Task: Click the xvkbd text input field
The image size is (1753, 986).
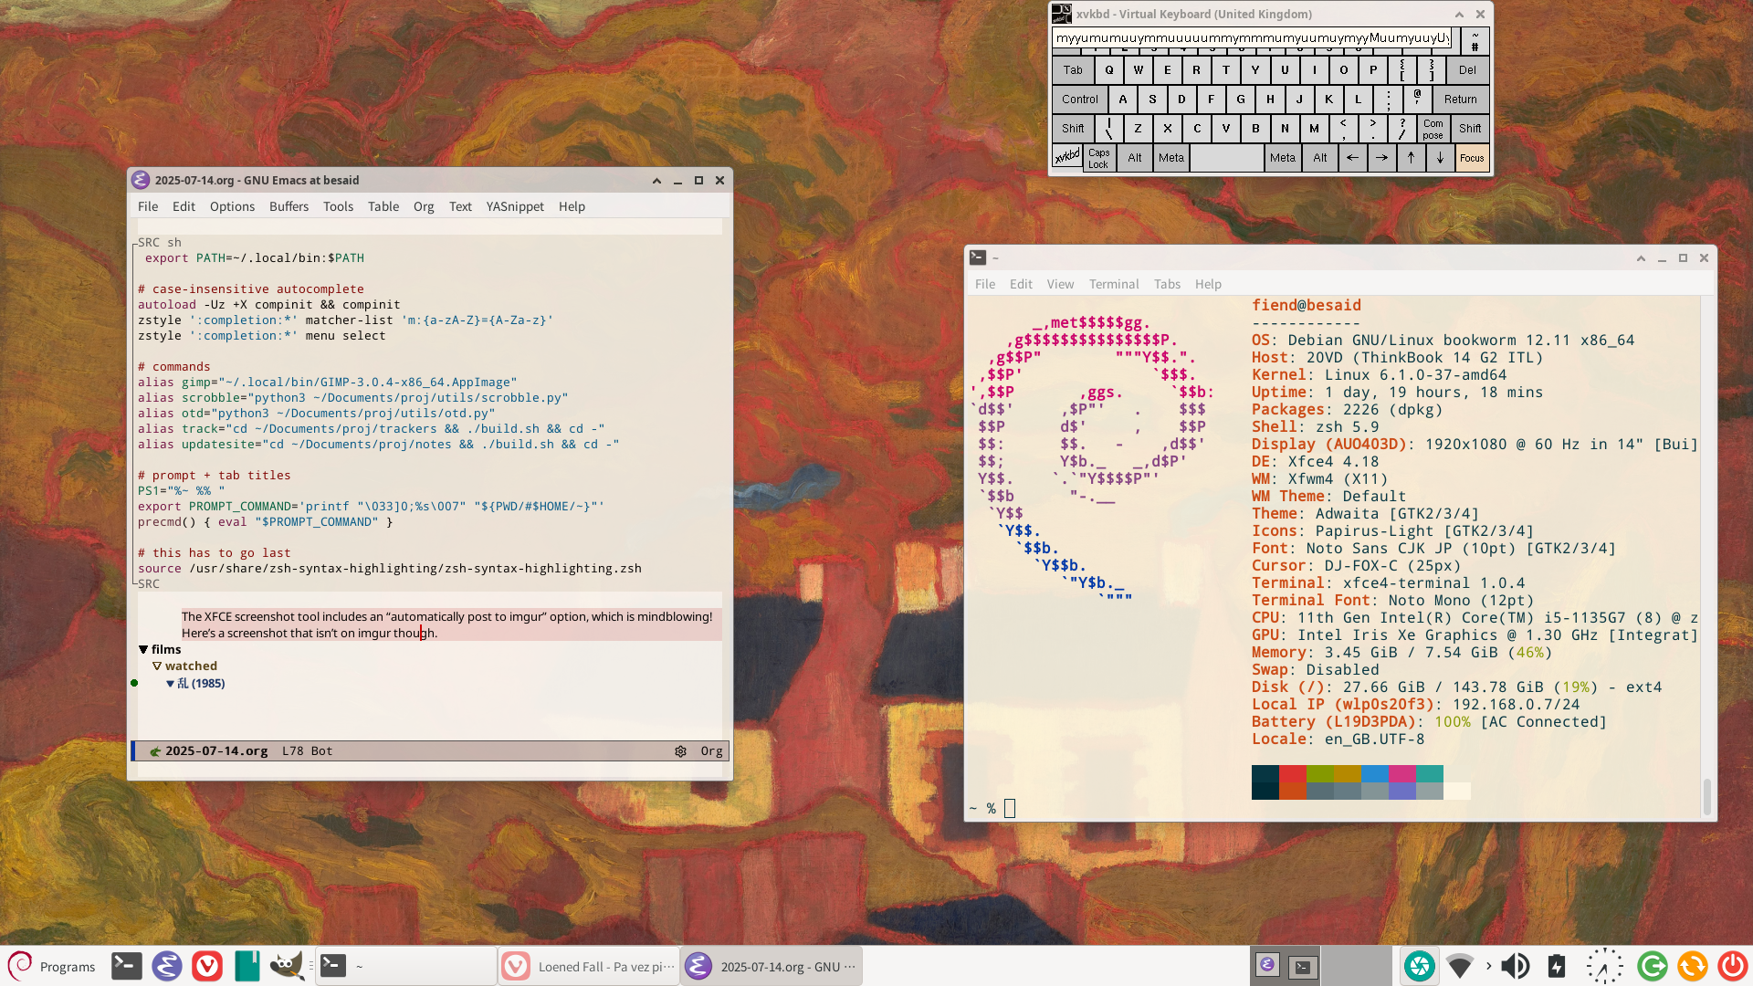Action: (x=1252, y=38)
